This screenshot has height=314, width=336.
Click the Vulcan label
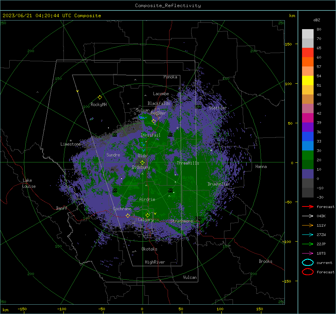pyautogui.click(x=190, y=277)
